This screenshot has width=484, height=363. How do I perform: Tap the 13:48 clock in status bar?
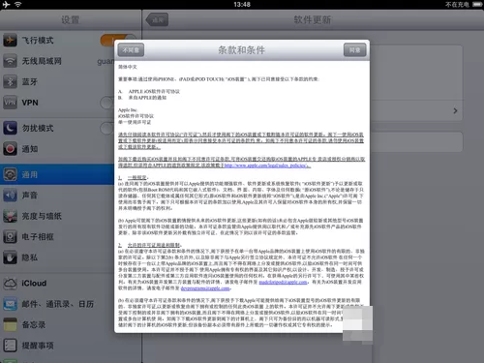(242, 5)
